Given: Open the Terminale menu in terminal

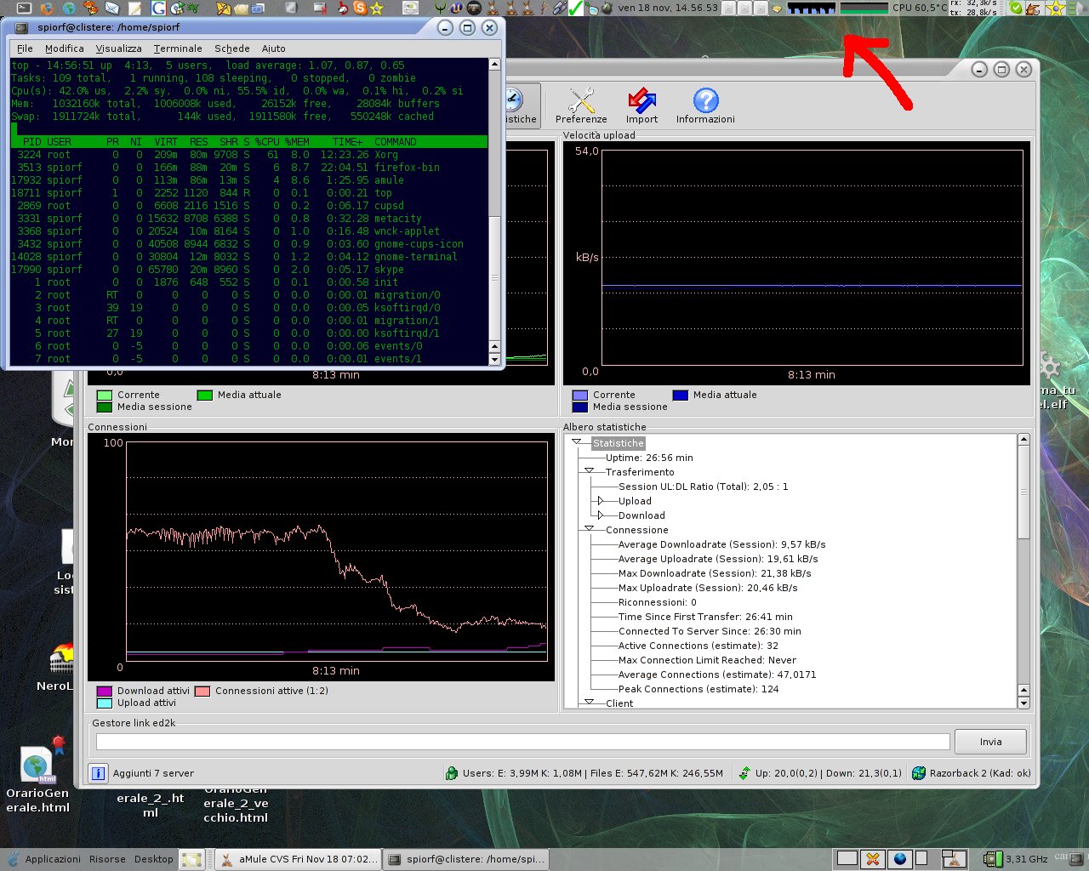Looking at the screenshot, I should tap(178, 48).
